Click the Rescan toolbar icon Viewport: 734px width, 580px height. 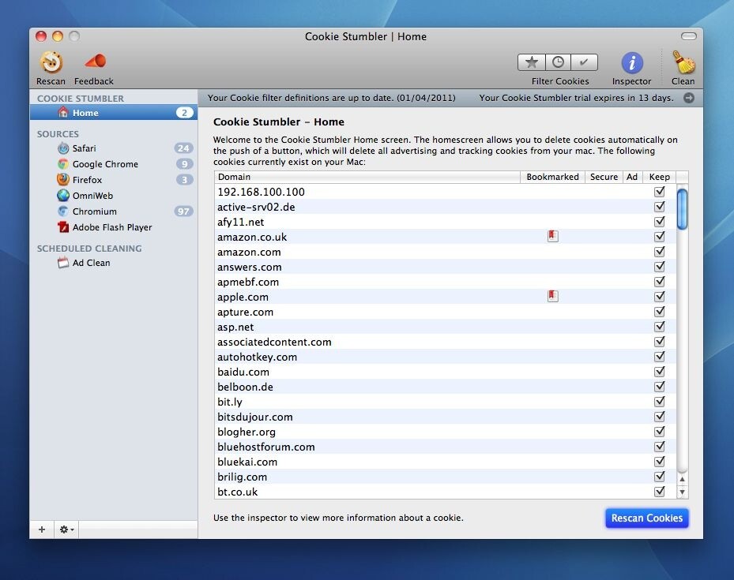51,62
